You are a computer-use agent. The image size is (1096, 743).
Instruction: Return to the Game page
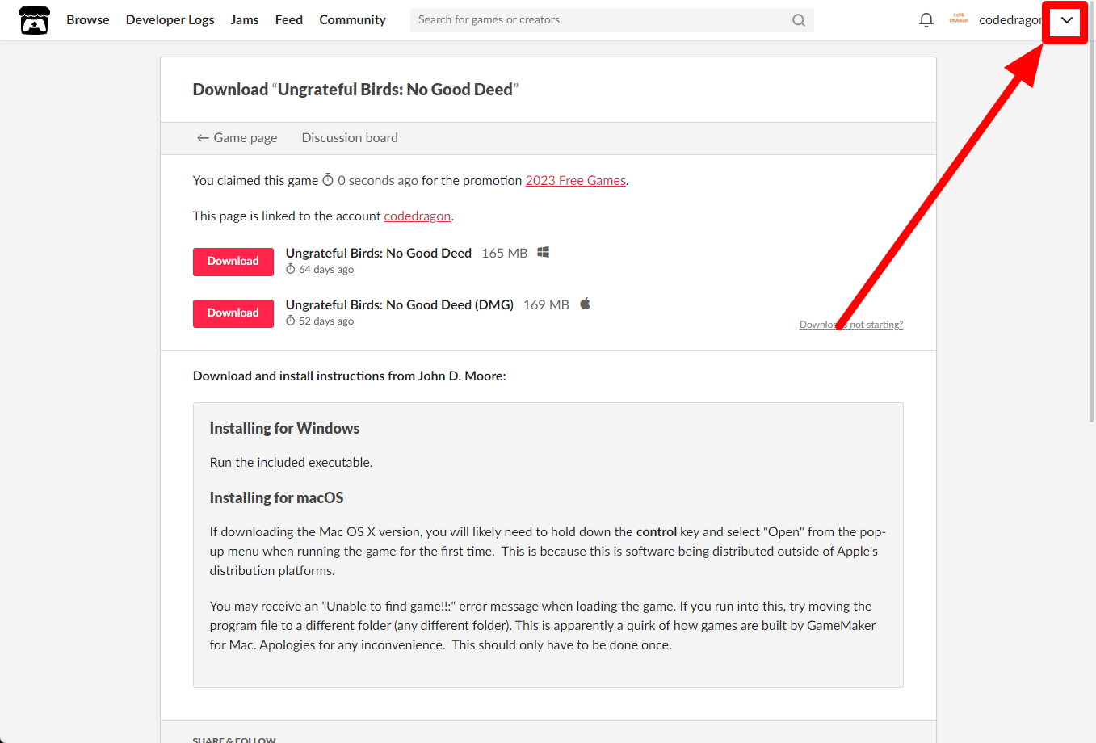coord(237,138)
